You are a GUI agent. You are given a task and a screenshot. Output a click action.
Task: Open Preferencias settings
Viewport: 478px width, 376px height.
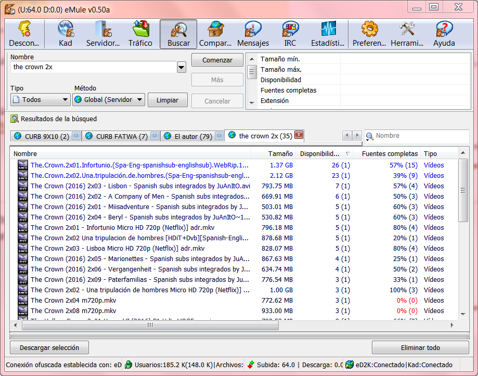369,34
